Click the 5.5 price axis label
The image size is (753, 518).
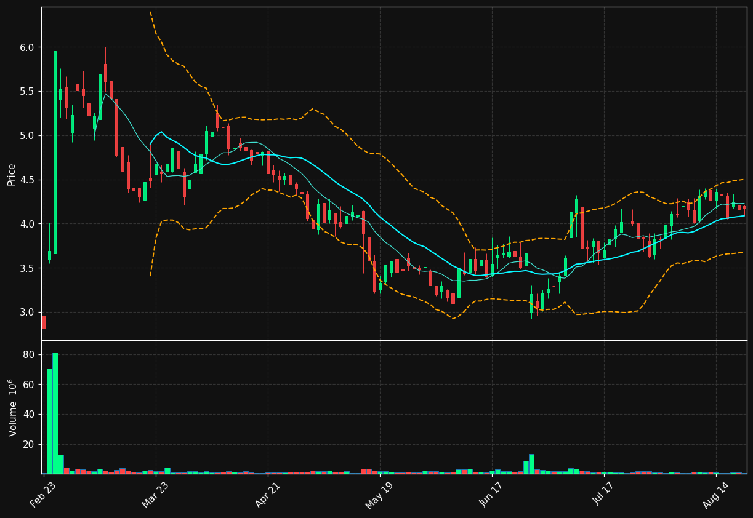tap(28, 92)
